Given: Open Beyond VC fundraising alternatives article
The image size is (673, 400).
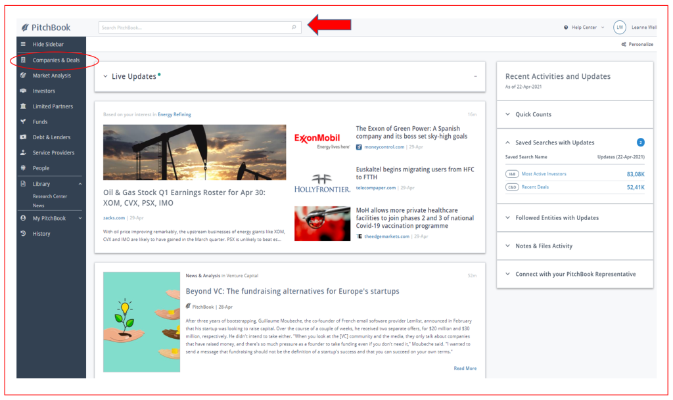Looking at the screenshot, I should coord(292,291).
